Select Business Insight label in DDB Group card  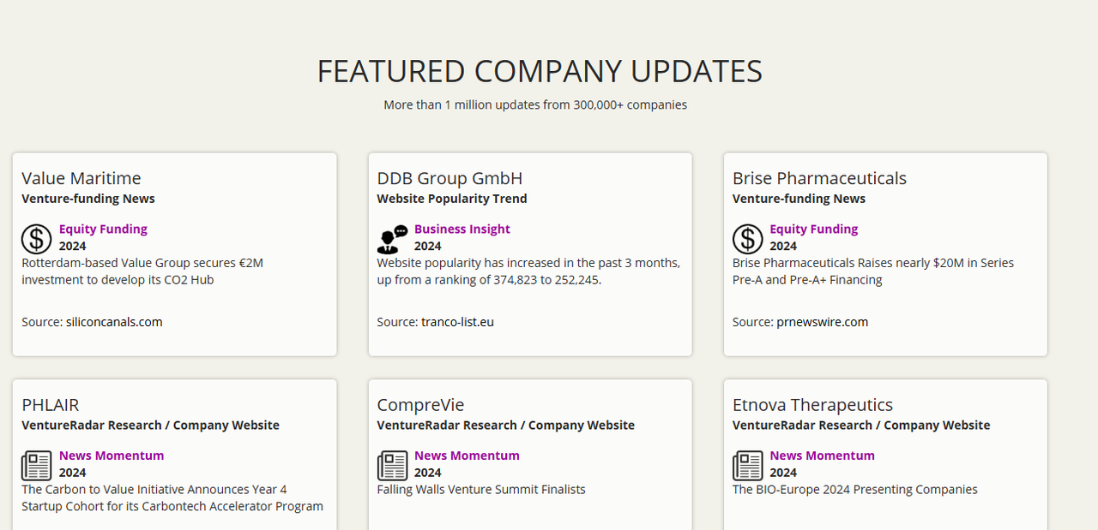[x=462, y=229]
